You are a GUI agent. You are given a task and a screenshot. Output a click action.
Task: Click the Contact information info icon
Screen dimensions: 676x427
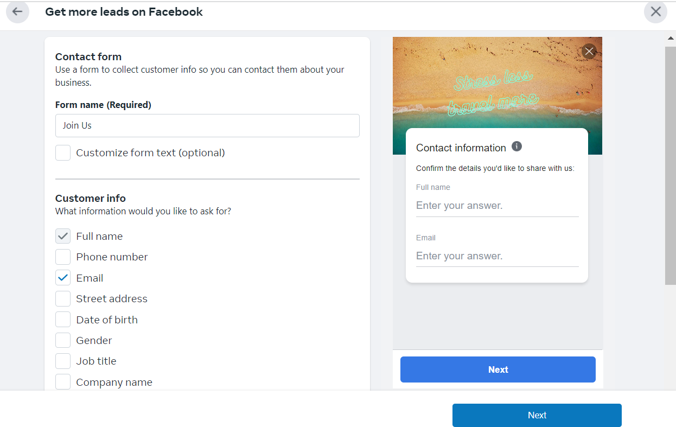(x=516, y=146)
